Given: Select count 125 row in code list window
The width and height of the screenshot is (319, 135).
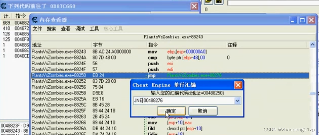Looking at the screenshot, I should 15,39.
